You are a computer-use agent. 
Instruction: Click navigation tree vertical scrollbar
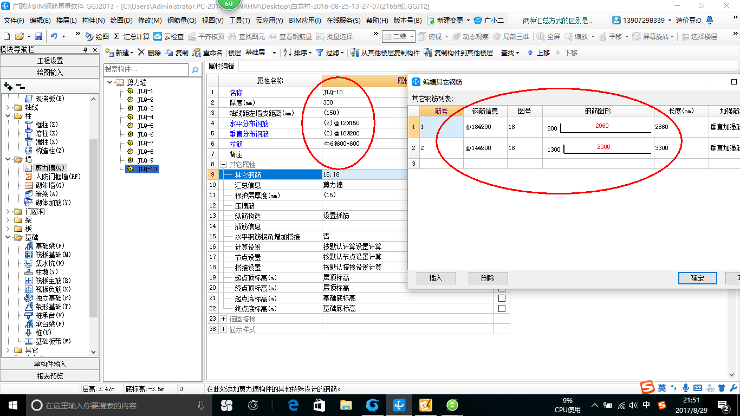click(94, 225)
